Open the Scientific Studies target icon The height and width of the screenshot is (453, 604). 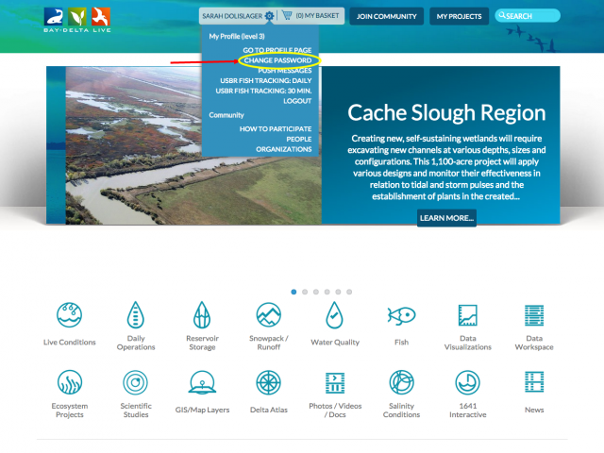tap(136, 382)
